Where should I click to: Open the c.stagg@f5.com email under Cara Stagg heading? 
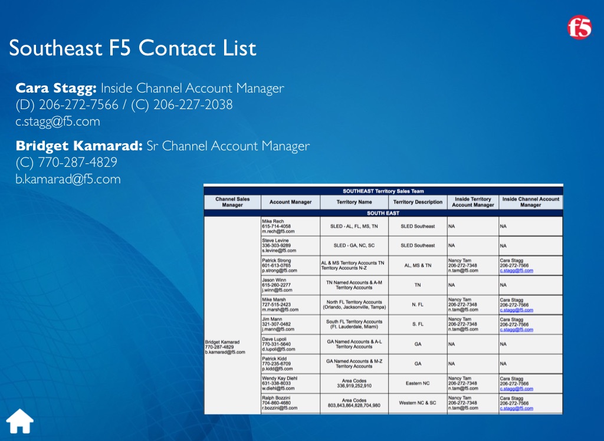point(57,121)
